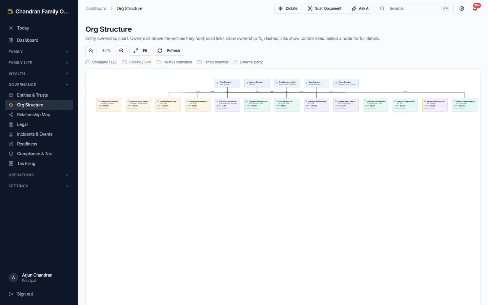Click the Scan Document button
488x305 pixels.
(325, 8)
